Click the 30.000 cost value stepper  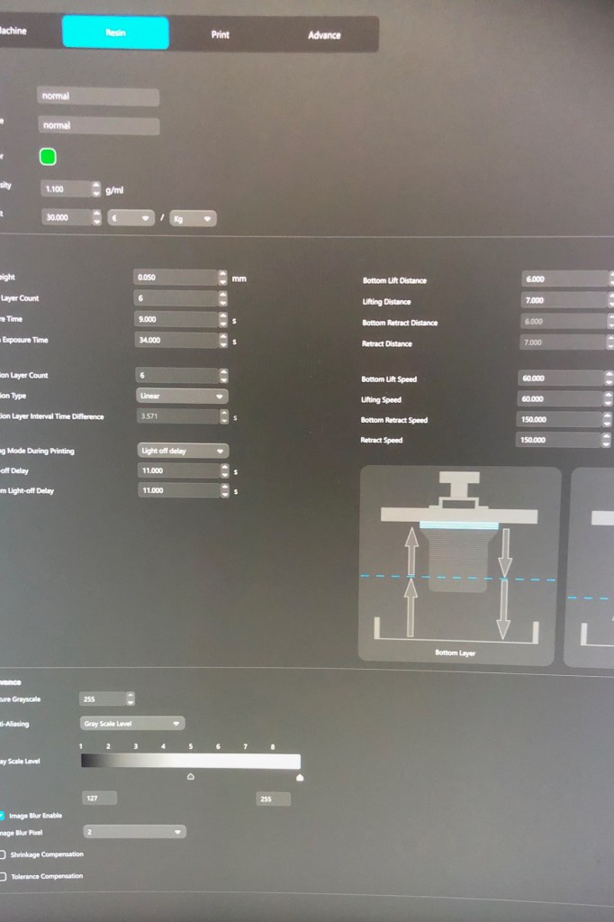tap(96, 218)
